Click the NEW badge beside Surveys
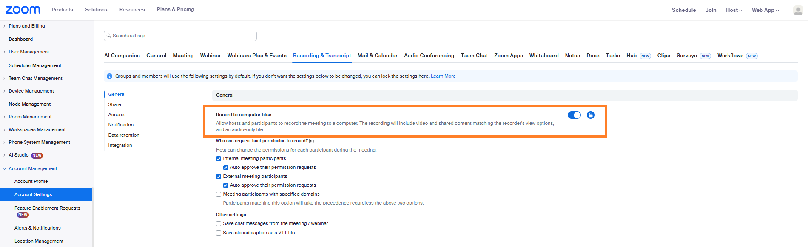808x247 pixels. pyautogui.click(x=705, y=56)
